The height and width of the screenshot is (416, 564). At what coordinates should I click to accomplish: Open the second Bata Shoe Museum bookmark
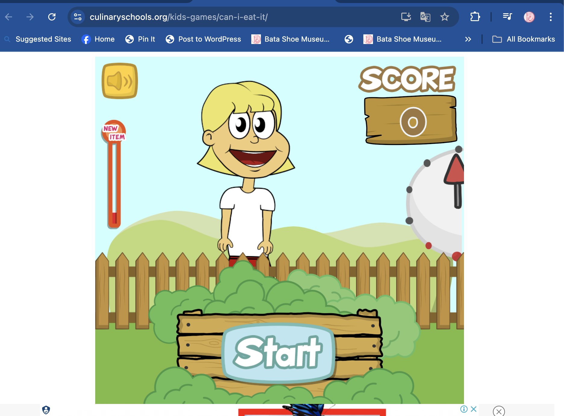click(x=403, y=39)
